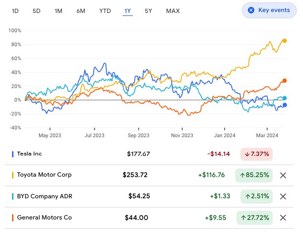
Task: Click General Motors' orange color marker
Action: (13, 218)
